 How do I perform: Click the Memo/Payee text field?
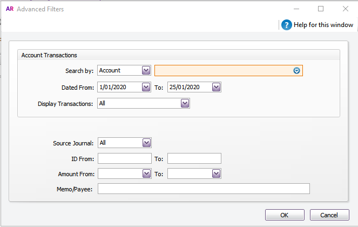pos(204,189)
